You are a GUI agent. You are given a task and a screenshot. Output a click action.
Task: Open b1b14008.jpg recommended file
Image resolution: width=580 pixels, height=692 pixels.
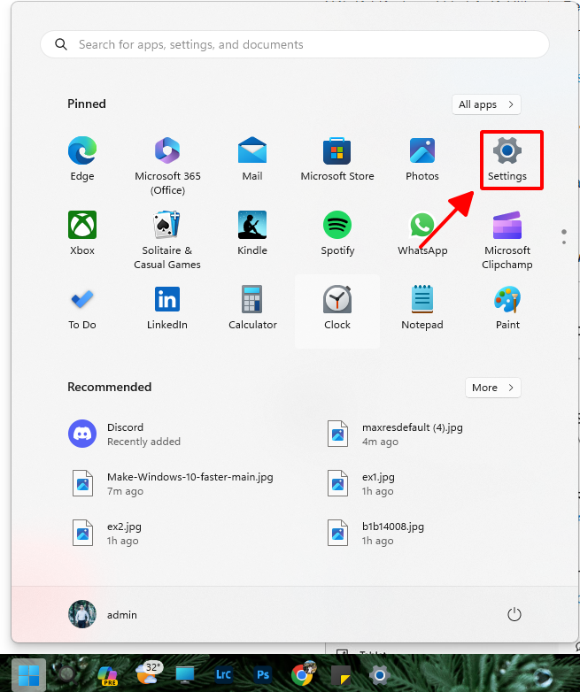tap(376, 533)
